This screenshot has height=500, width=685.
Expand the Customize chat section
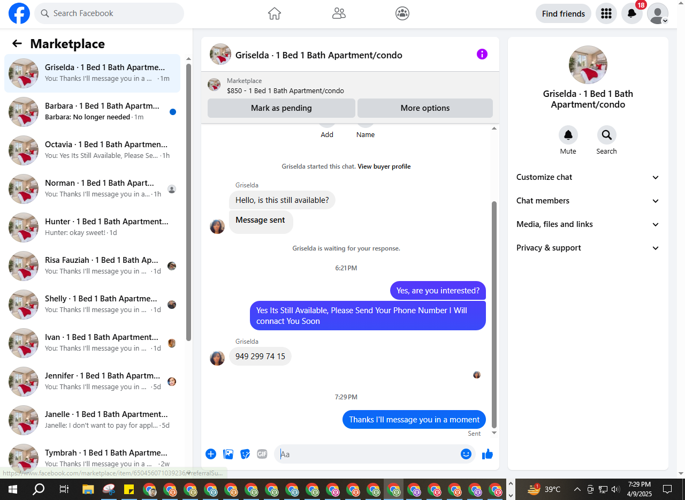(588, 177)
